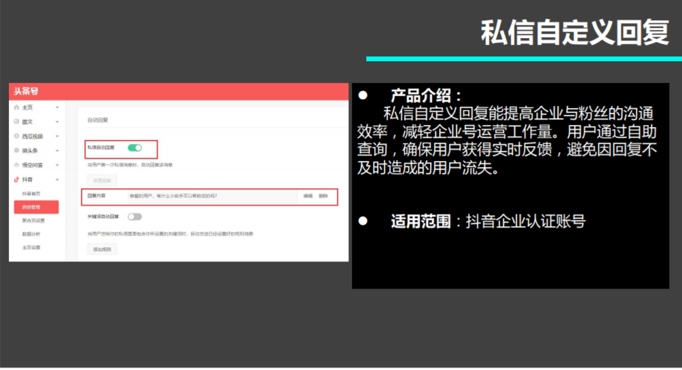Enable the 关键词自动回复 switch
This screenshot has width=682, height=370.
pyautogui.click(x=134, y=217)
